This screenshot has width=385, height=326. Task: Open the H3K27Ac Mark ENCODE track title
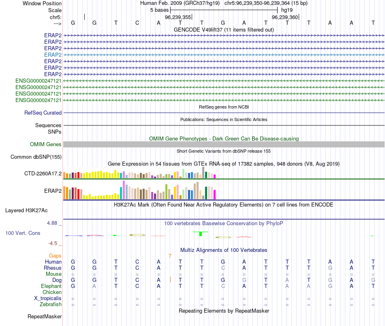click(224, 205)
